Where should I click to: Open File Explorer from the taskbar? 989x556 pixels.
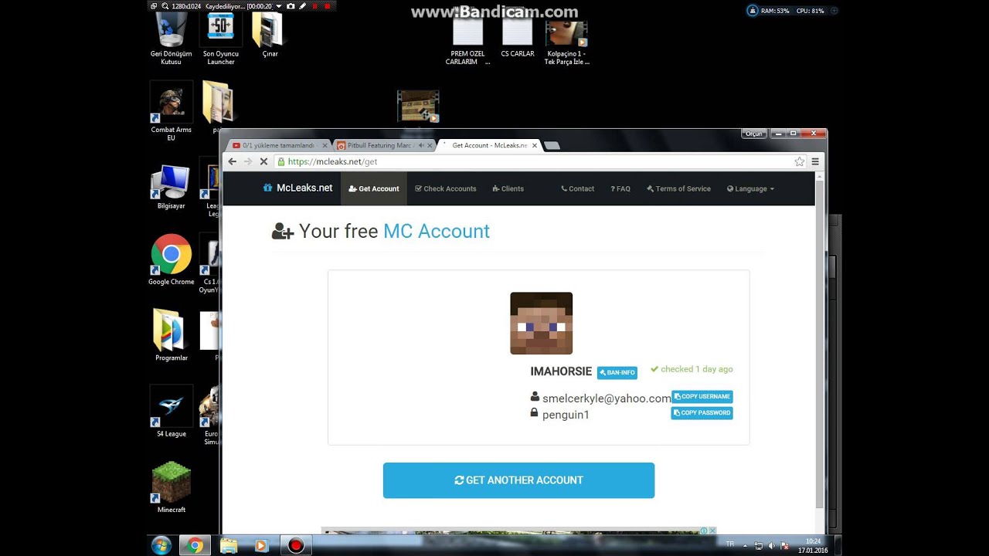pyautogui.click(x=229, y=545)
